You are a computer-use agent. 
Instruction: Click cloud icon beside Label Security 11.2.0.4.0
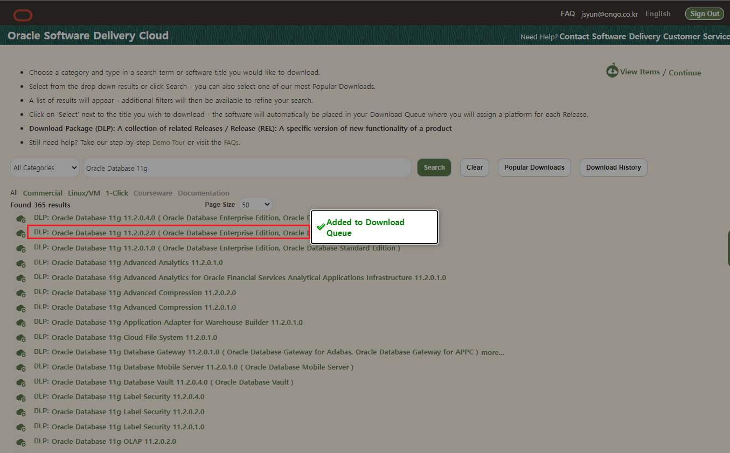click(x=21, y=398)
